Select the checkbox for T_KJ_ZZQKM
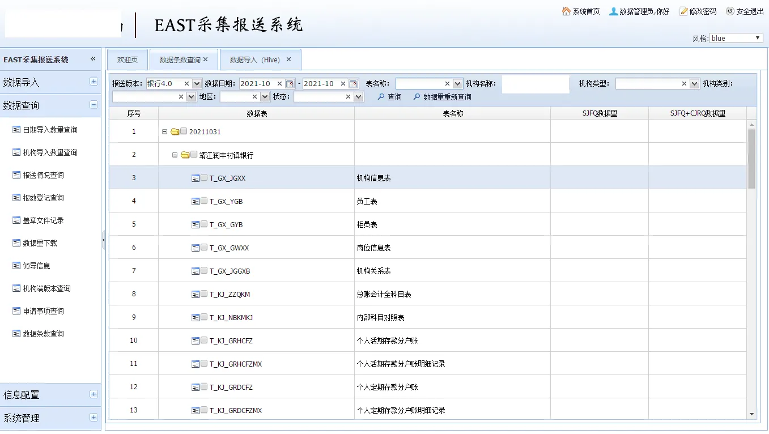 point(204,294)
